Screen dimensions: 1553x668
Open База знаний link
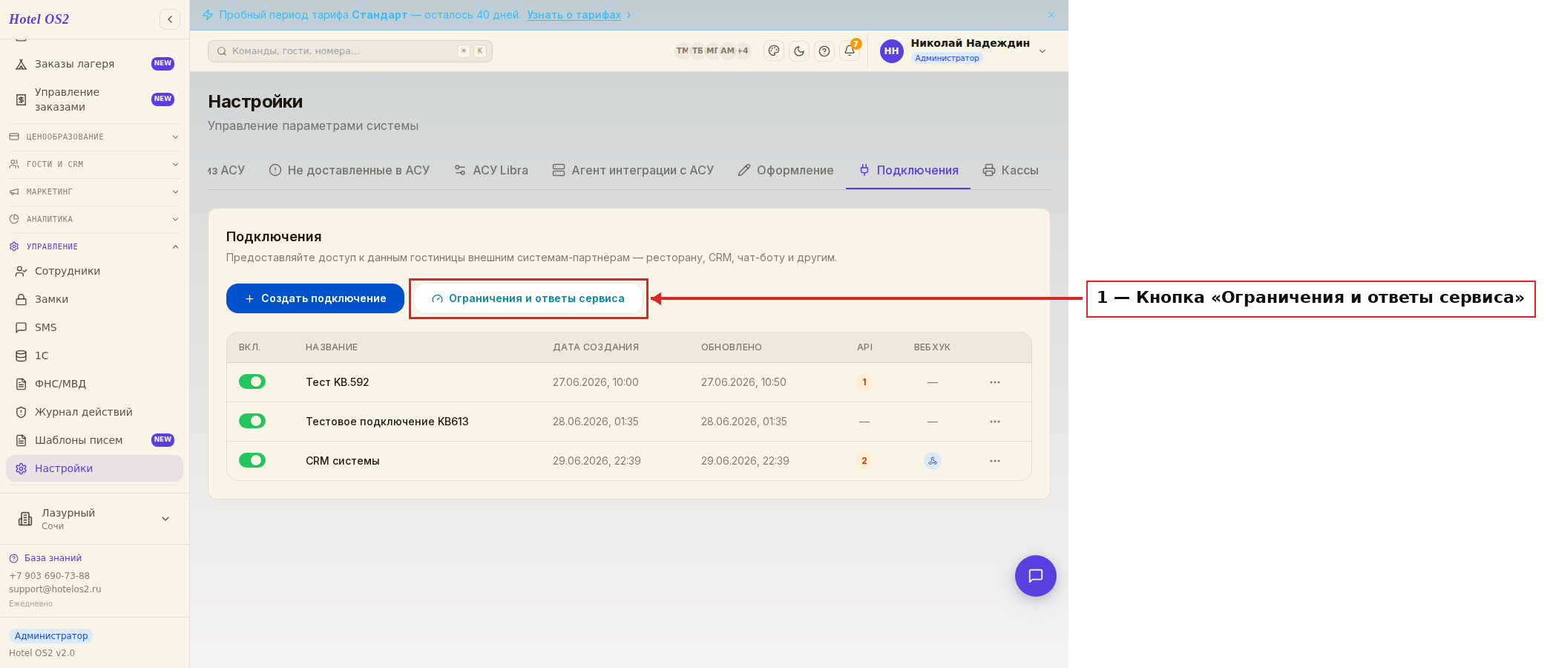coord(53,558)
